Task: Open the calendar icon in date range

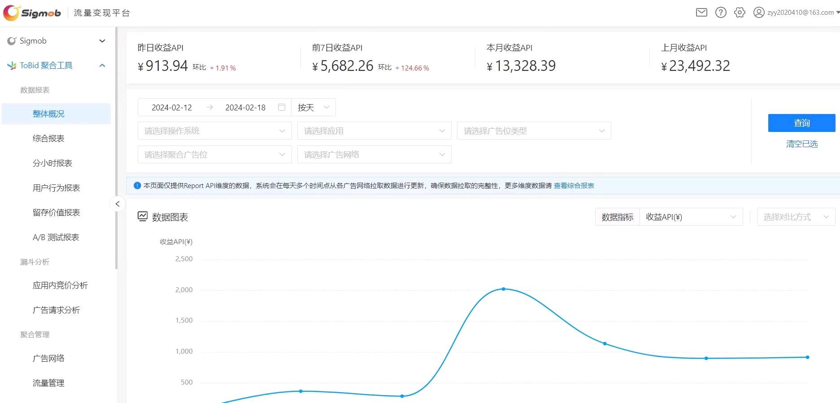Action: (282, 107)
